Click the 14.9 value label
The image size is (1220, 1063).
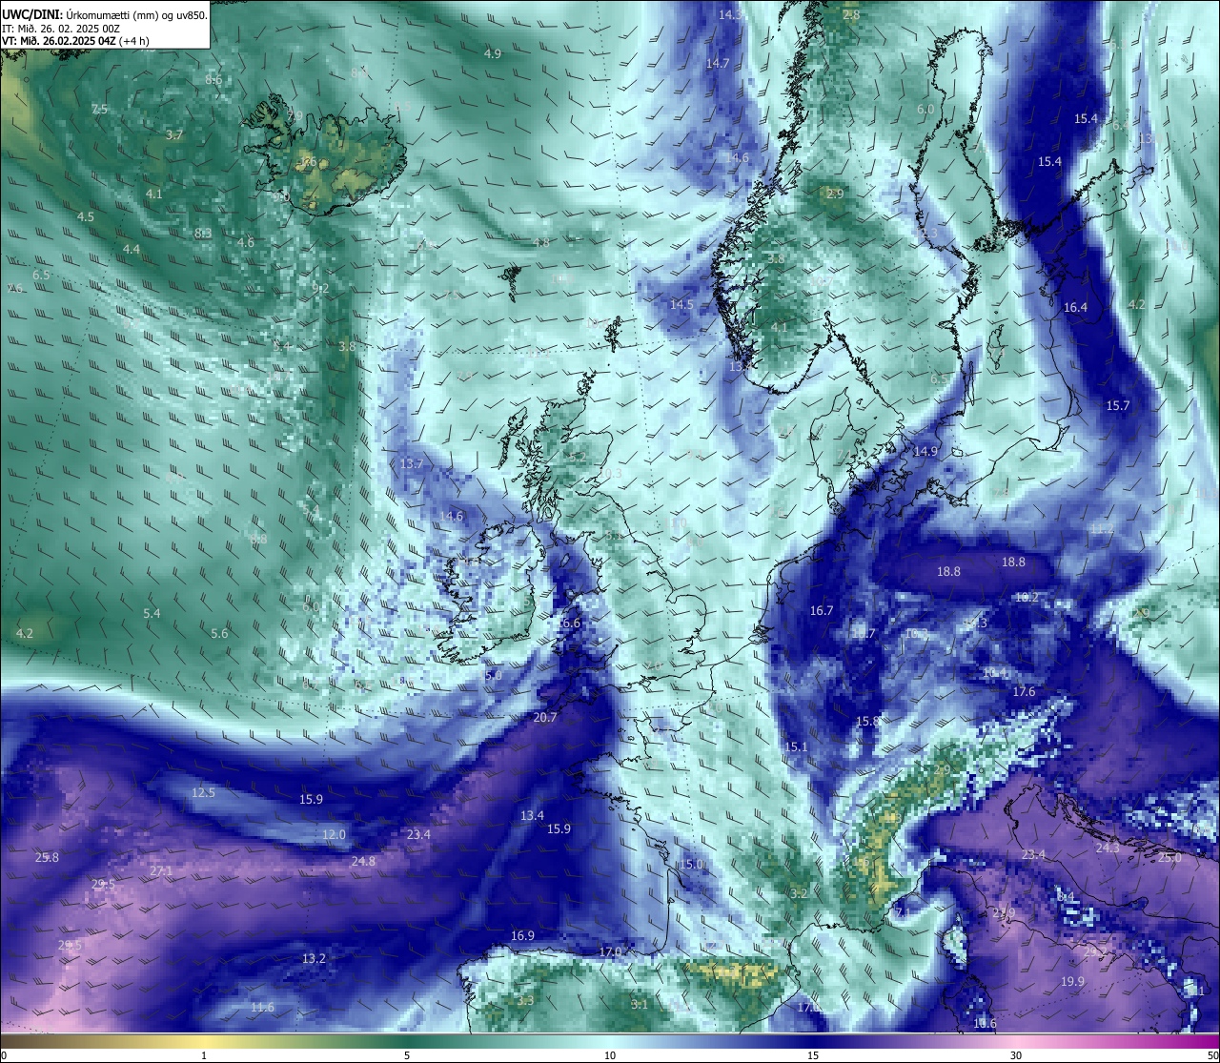pos(925,451)
